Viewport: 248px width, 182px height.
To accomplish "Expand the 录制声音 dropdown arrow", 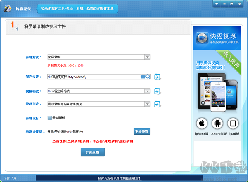I will [x=148, y=104].
